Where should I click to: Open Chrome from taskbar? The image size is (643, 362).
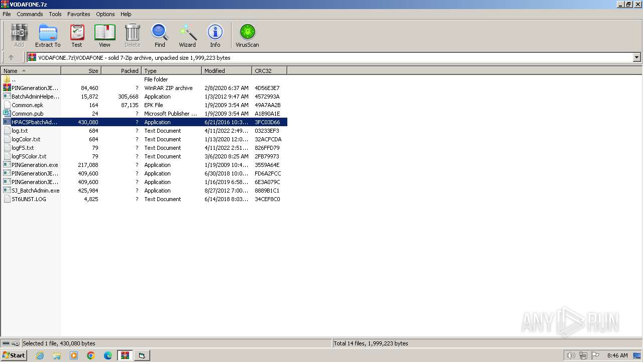point(91,355)
